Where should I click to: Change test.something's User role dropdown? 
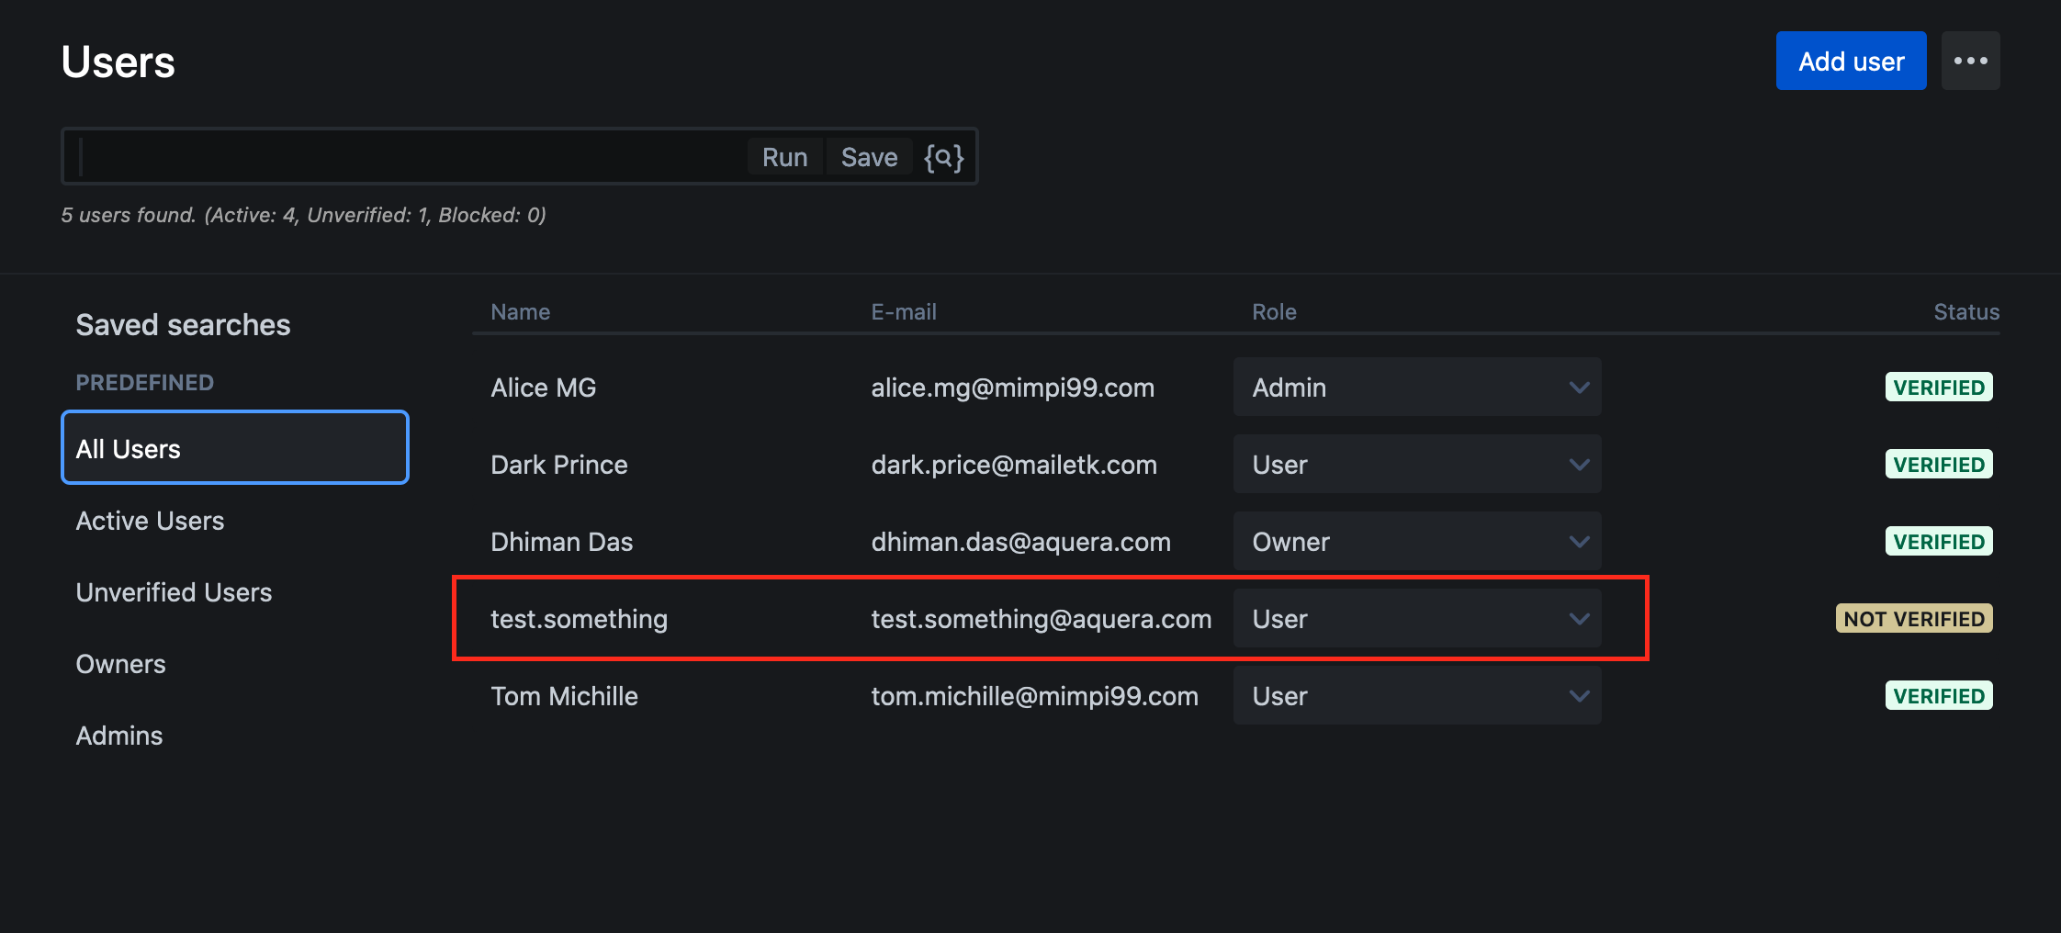coord(1417,618)
